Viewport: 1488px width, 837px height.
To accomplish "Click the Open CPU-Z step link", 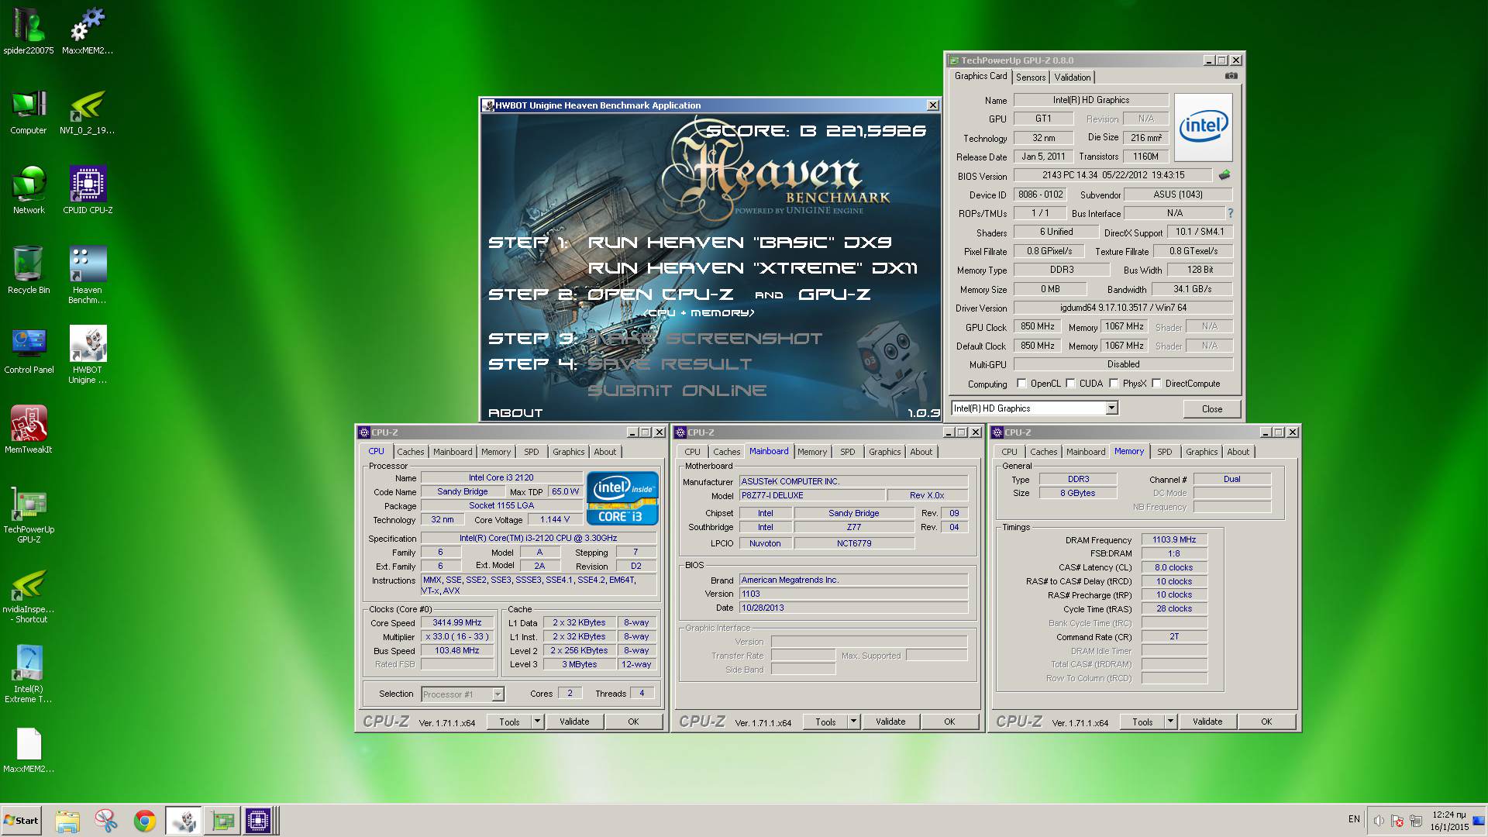I will (660, 294).
